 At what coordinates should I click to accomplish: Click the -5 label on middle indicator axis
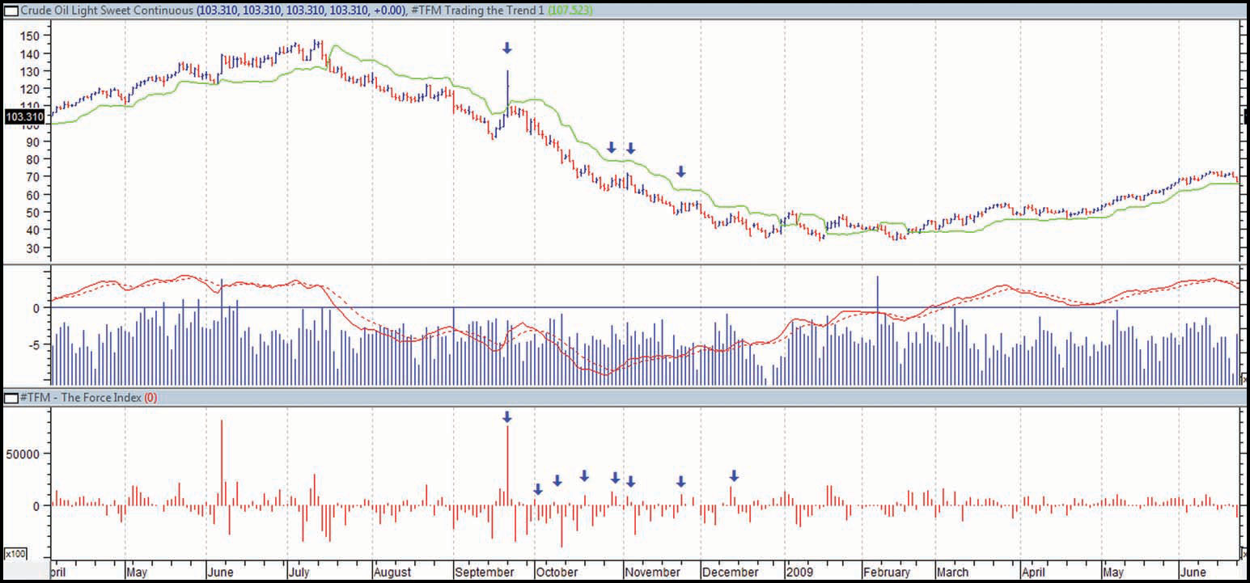tap(36, 344)
